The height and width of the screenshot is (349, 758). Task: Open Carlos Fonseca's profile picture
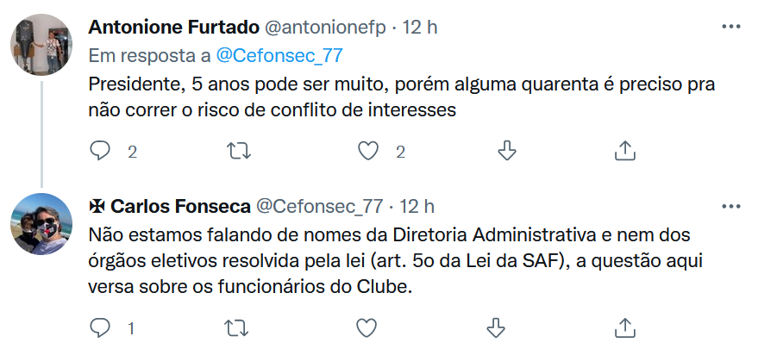41,223
